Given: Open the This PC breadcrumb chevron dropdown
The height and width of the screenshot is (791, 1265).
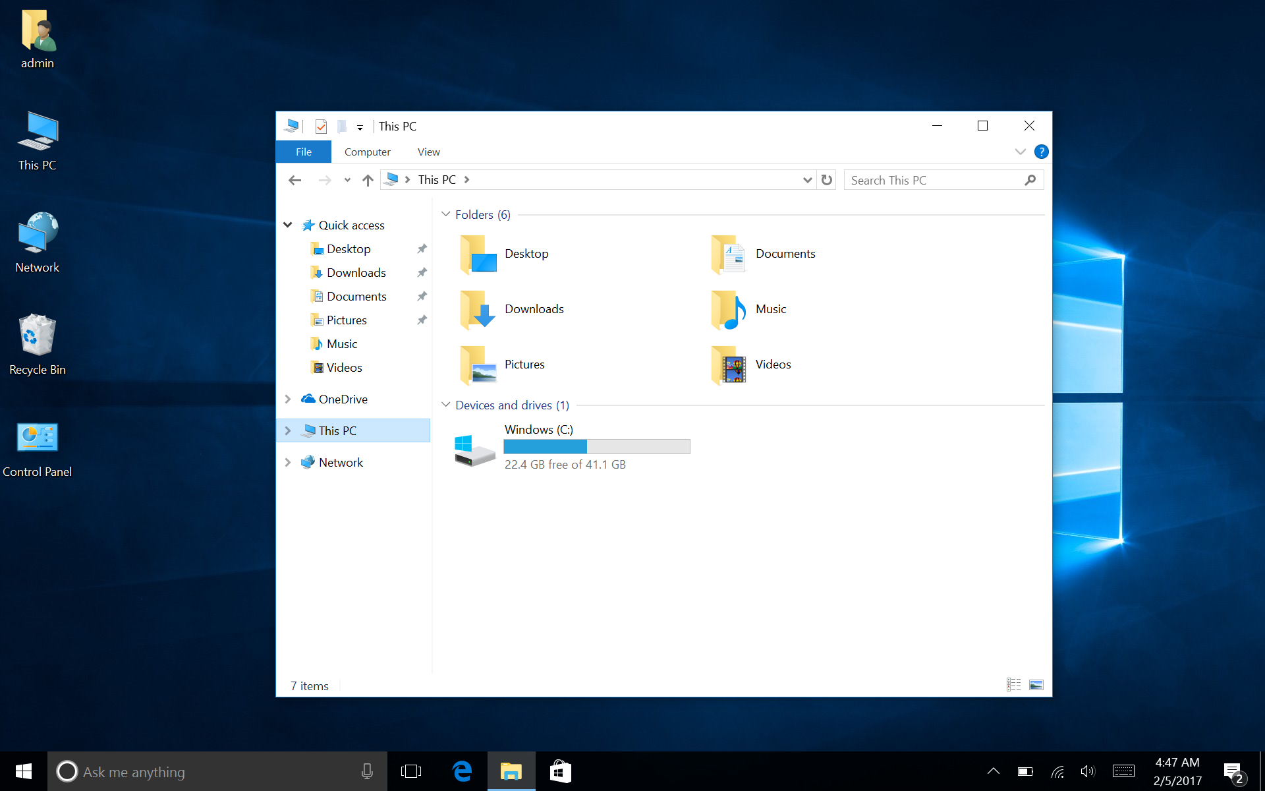Looking at the screenshot, I should pos(466,180).
